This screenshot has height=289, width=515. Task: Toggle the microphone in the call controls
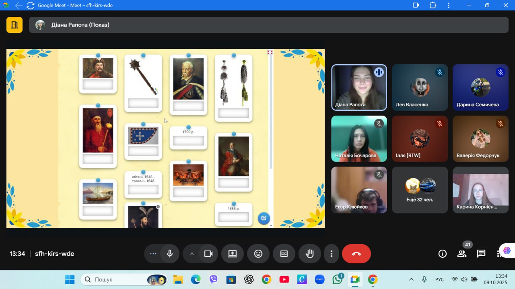click(170, 254)
